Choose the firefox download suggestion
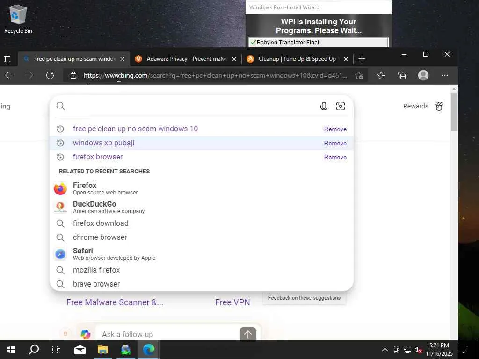The height and width of the screenshot is (359, 479). [x=201, y=223]
